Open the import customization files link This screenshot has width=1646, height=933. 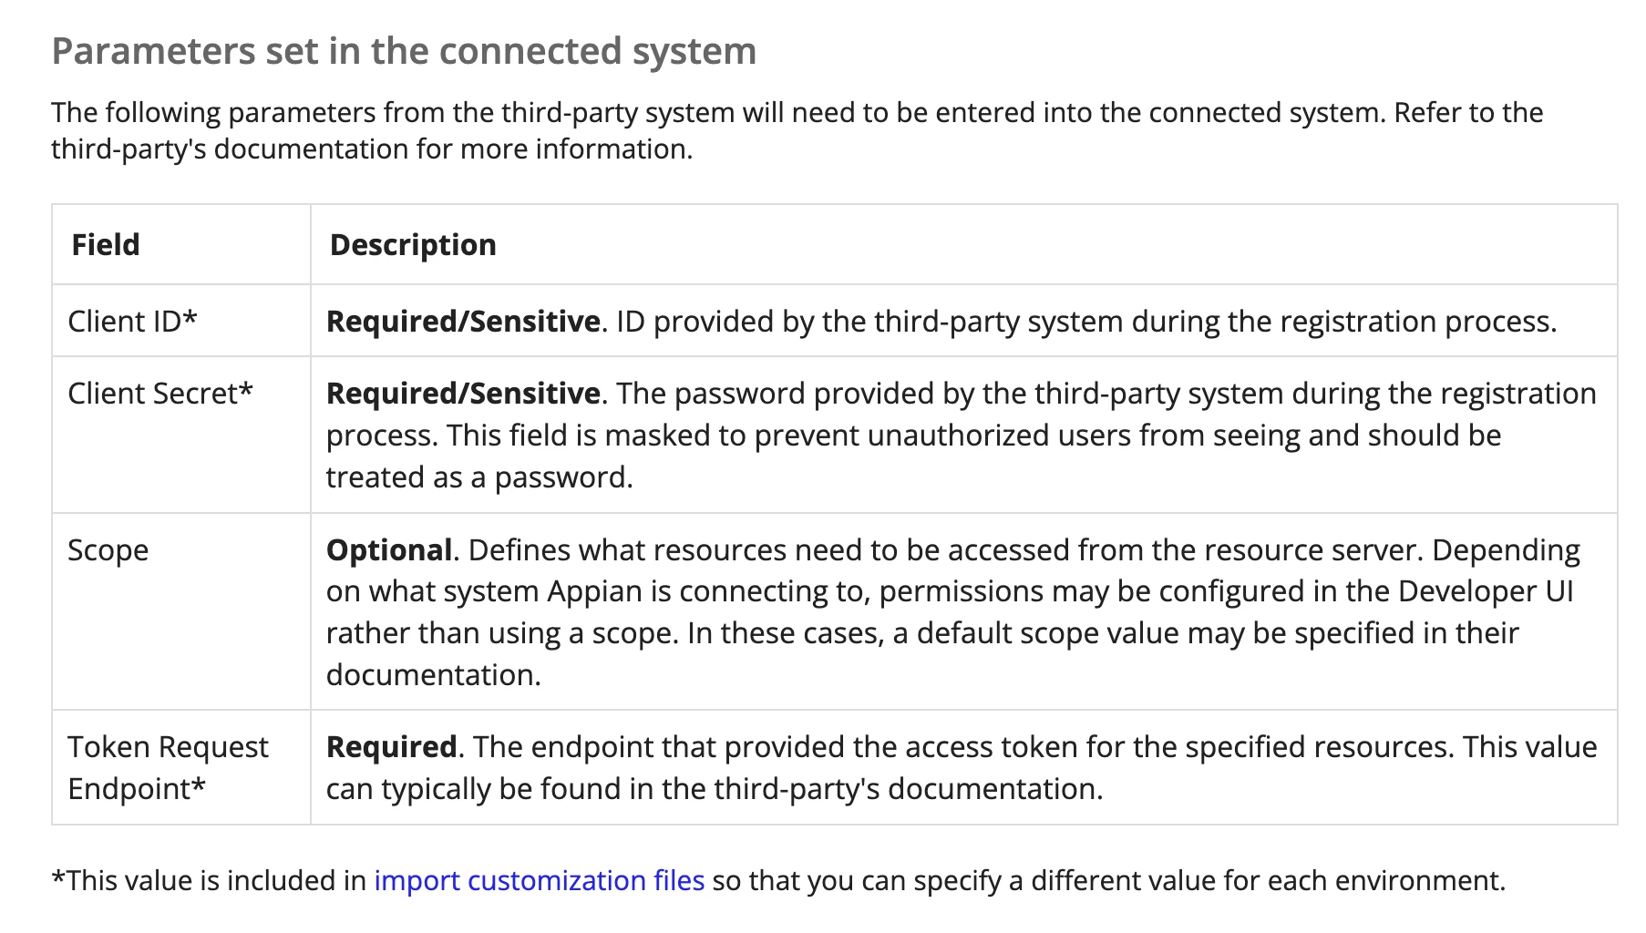click(539, 880)
